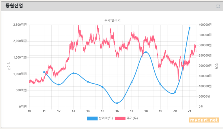
Task: Click the 200000원 right axis label
Action: pyautogui.click(x=205, y=66)
